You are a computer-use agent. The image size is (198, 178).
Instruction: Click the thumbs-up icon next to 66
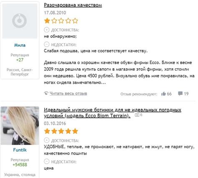164,94
